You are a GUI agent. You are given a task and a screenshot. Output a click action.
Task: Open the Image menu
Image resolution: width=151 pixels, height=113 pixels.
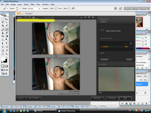coord(13,5)
